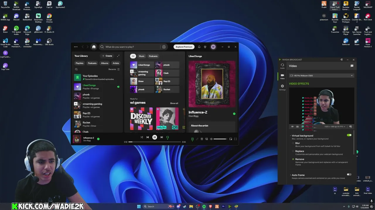Open Don Bigg artist link in Now Playing
The height and width of the screenshot is (210, 375).
coord(193,116)
